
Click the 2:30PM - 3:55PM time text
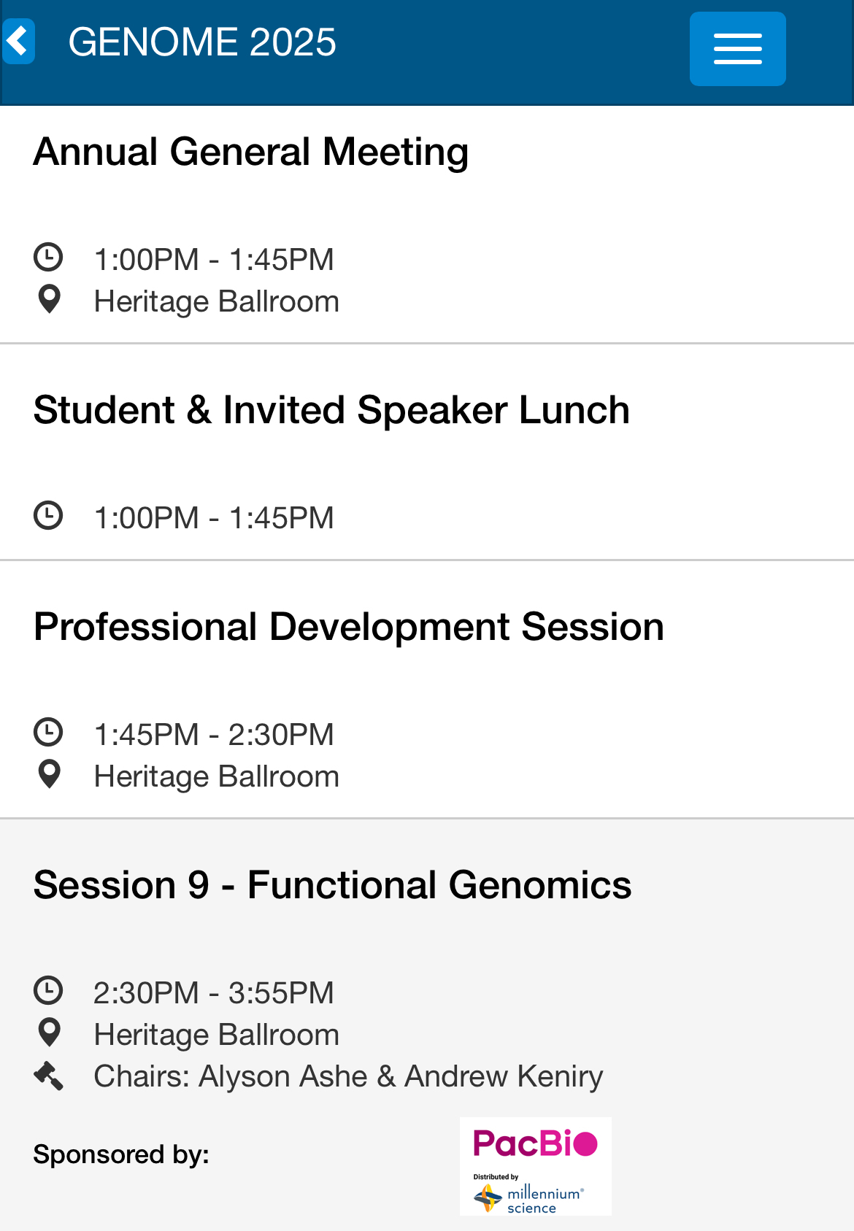tap(213, 992)
